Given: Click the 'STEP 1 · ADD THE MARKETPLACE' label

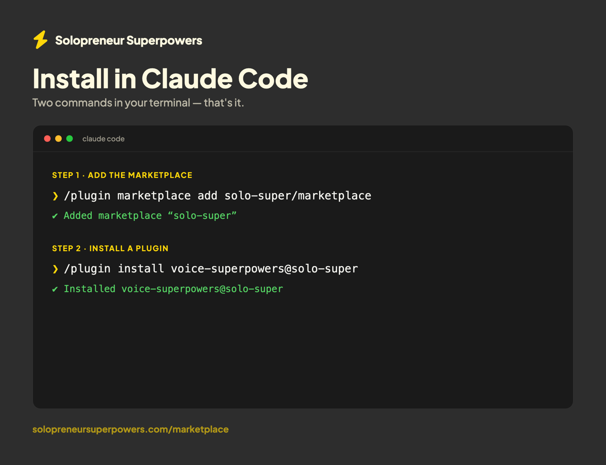Looking at the screenshot, I should 122,175.
